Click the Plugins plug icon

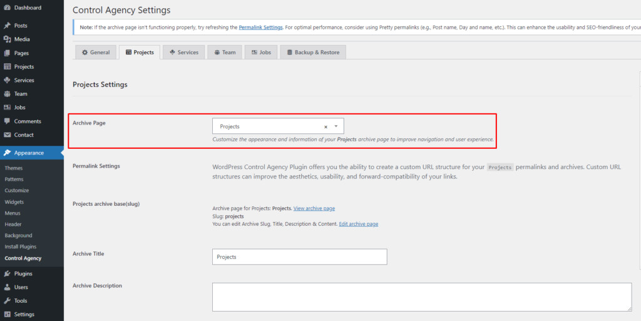(x=7, y=273)
